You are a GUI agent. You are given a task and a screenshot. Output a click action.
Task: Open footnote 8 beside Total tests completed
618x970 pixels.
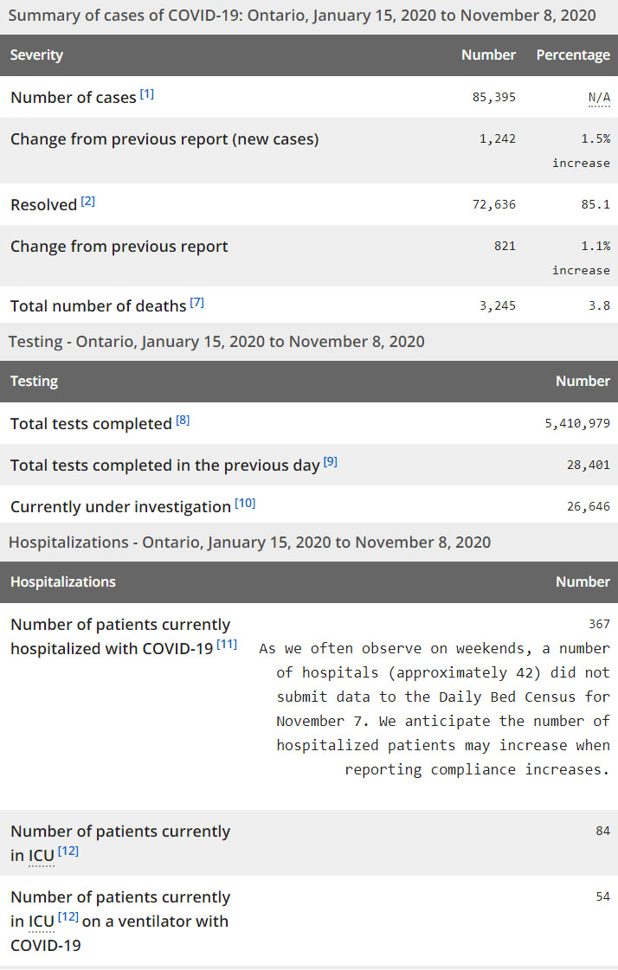(183, 421)
